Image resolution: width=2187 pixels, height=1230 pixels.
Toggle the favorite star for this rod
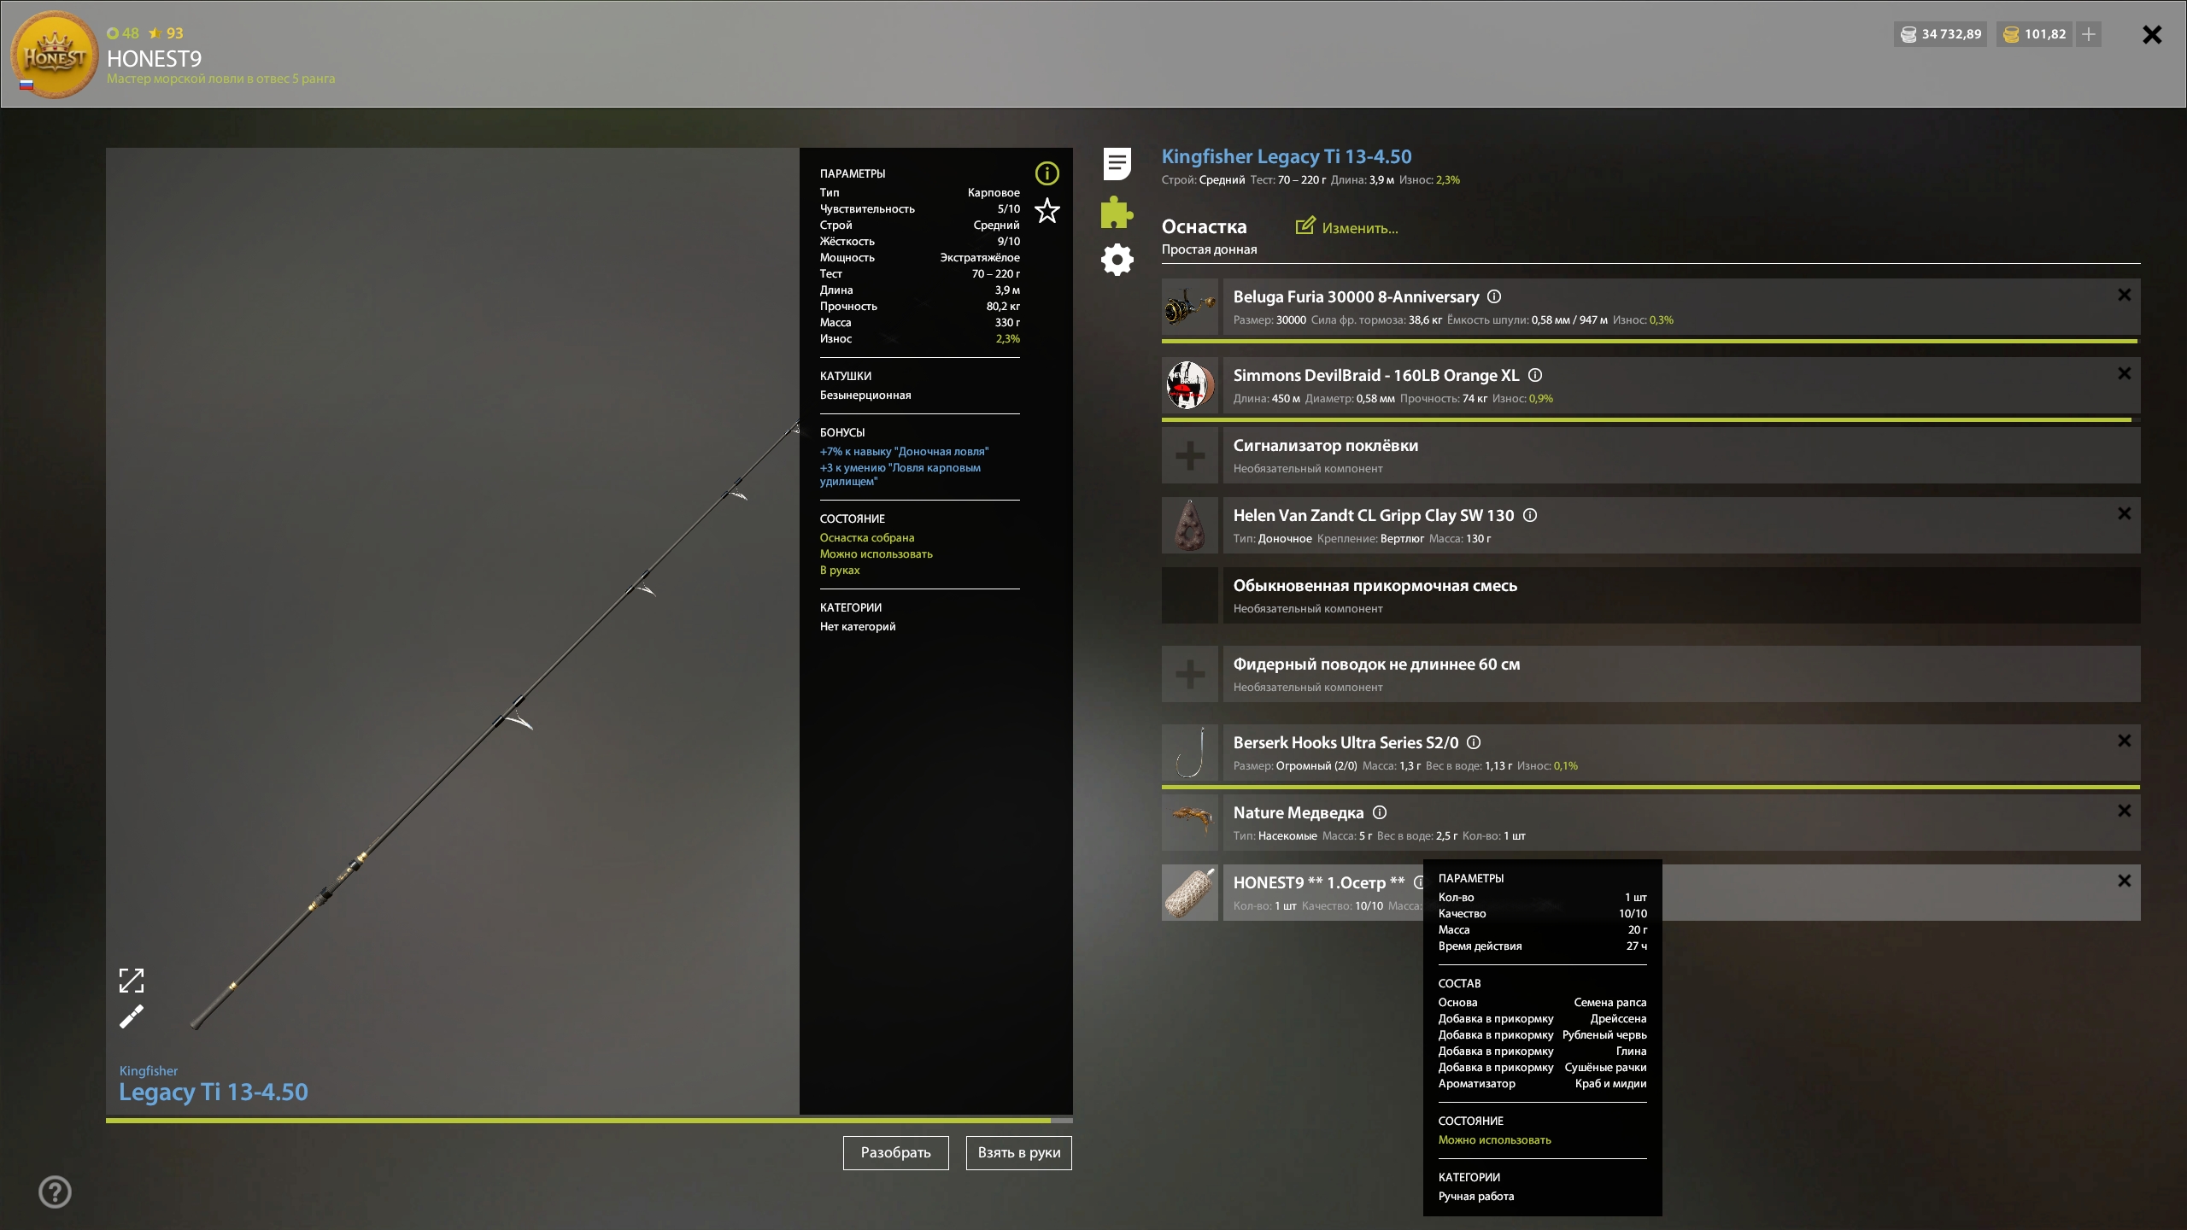click(x=1047, y=211)
